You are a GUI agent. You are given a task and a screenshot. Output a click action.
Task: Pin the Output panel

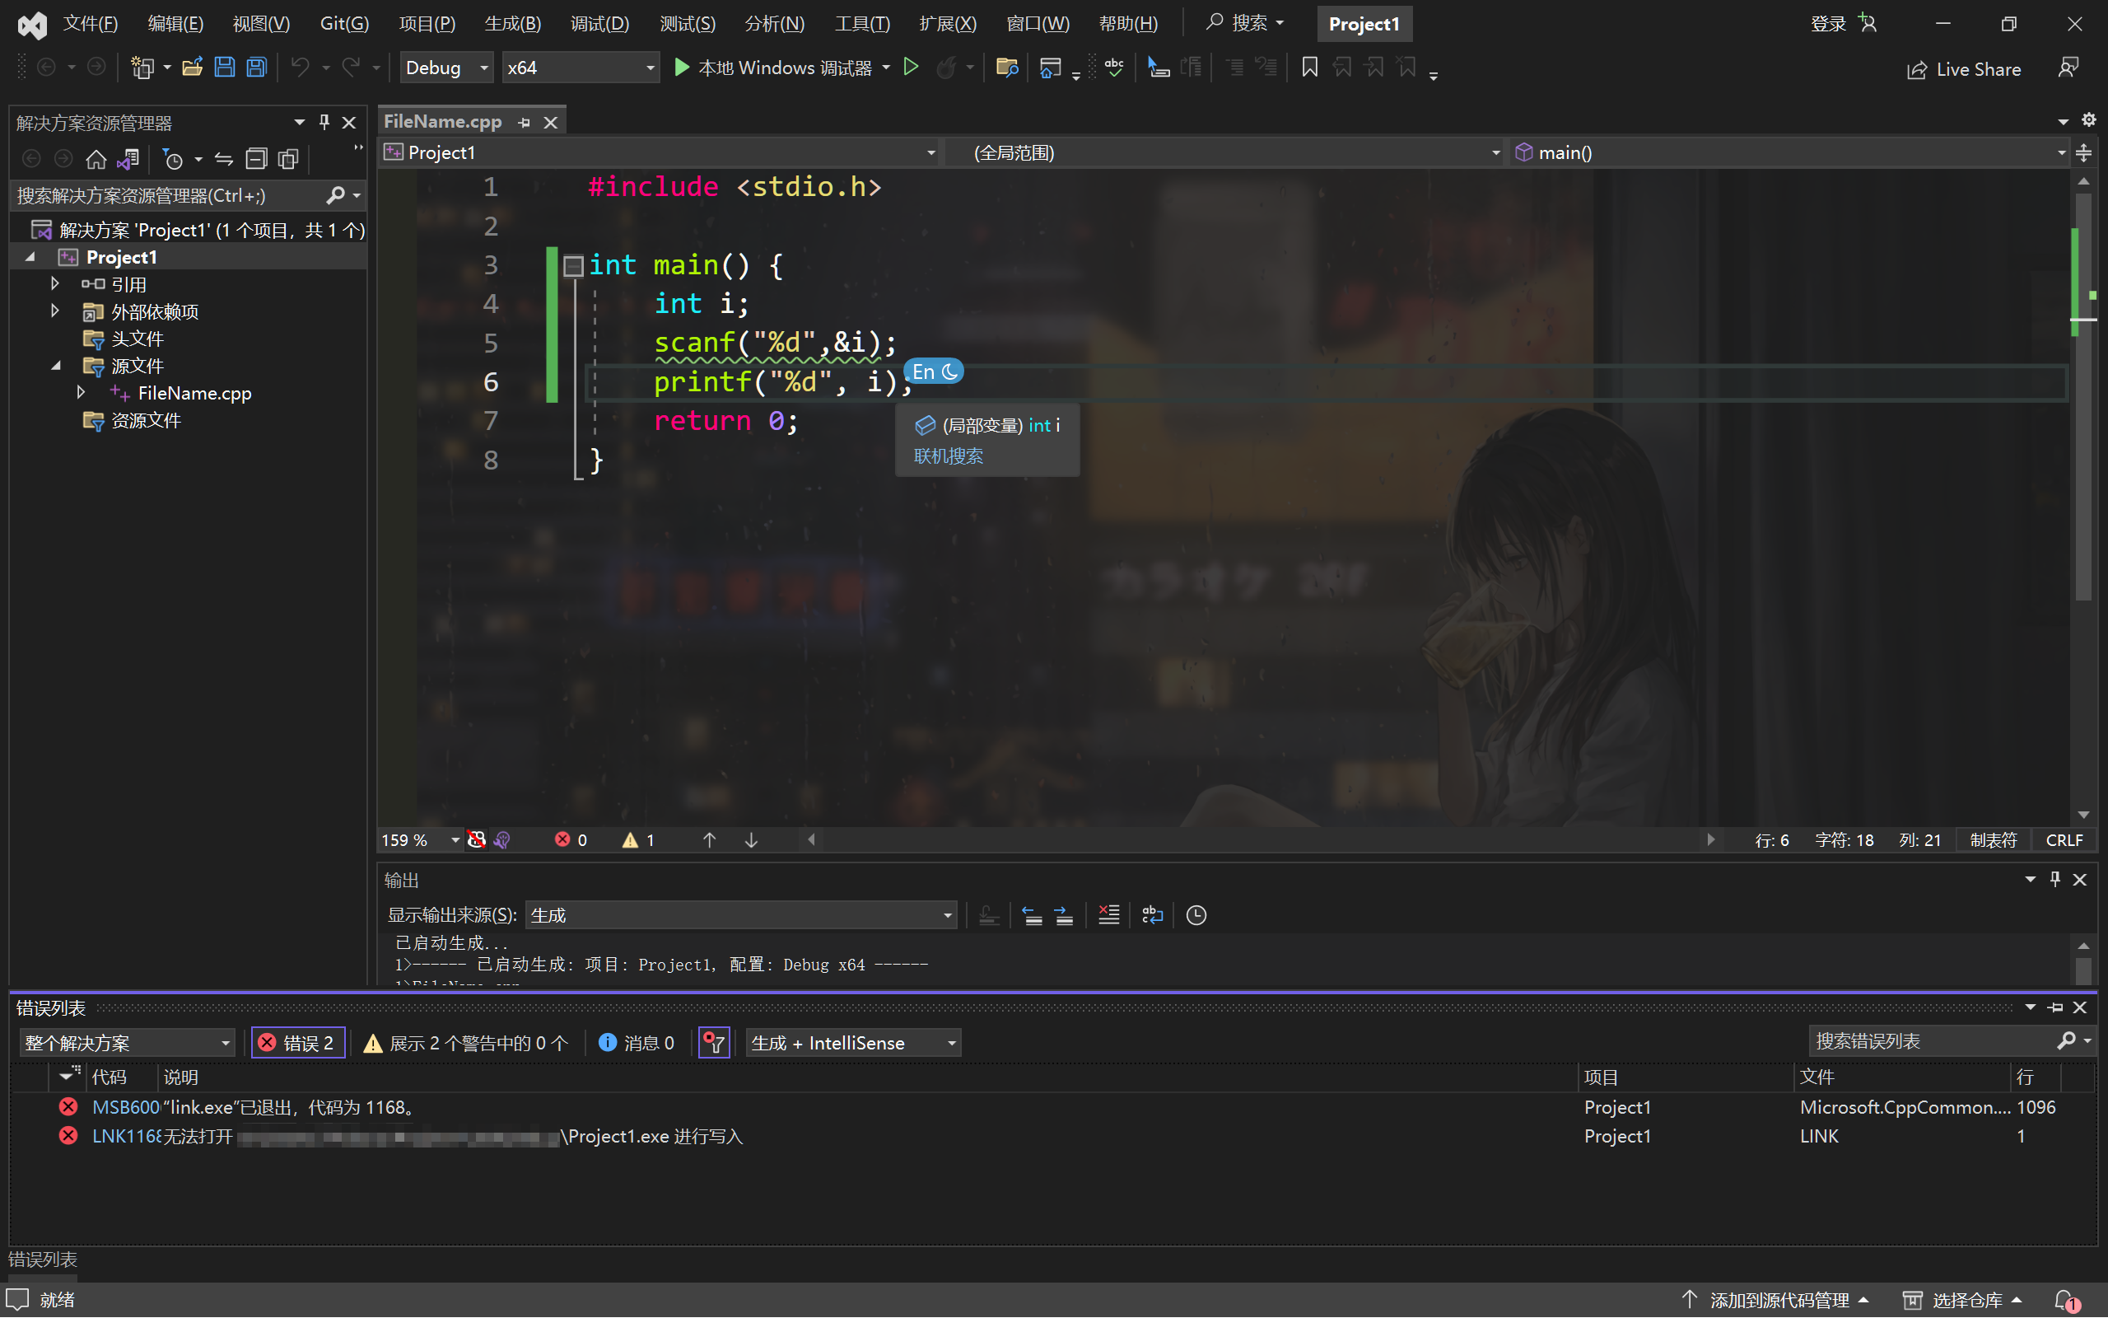(x=2054, y=879)
